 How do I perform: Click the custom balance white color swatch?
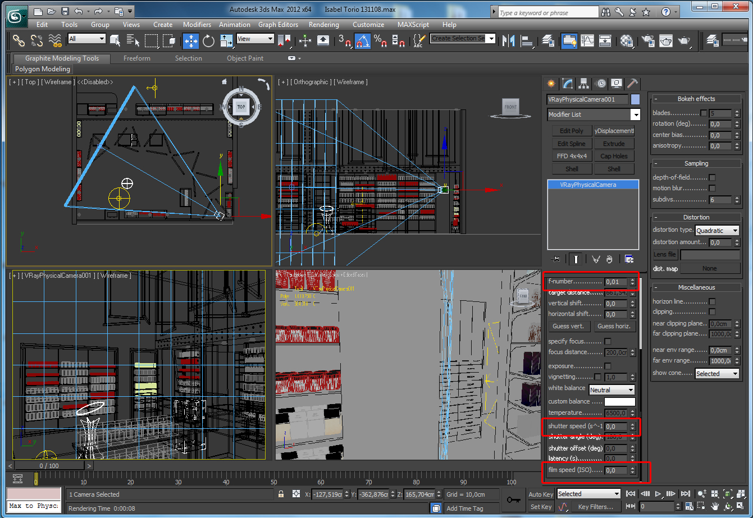point(619,402)
